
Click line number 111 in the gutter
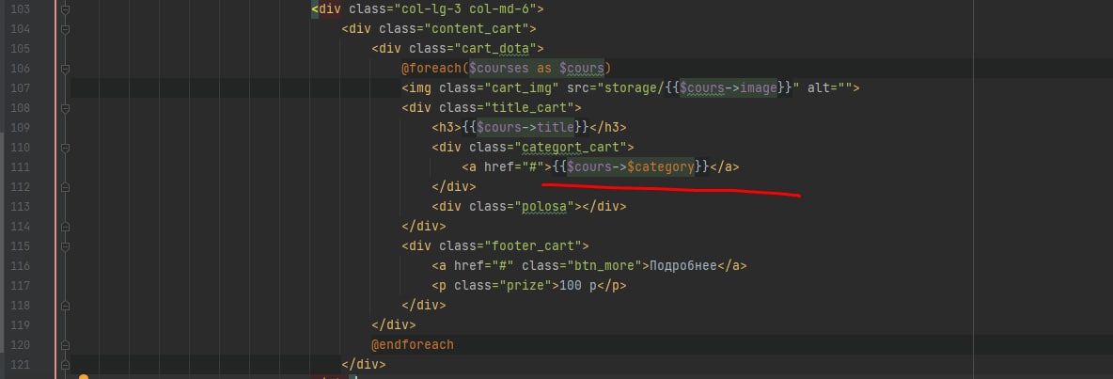pos(20,167)
